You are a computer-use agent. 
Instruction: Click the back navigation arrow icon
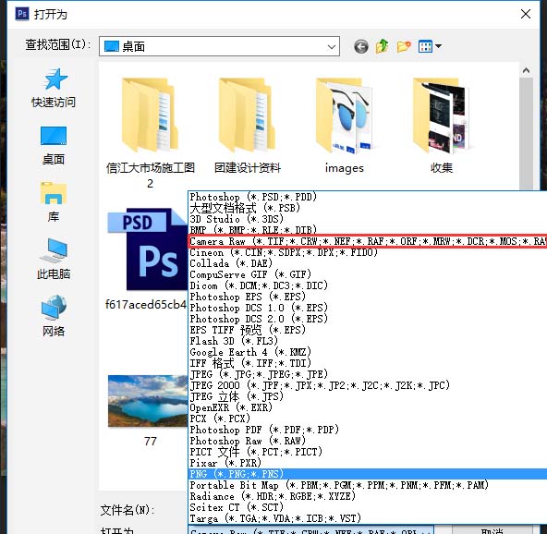point(361,46)
